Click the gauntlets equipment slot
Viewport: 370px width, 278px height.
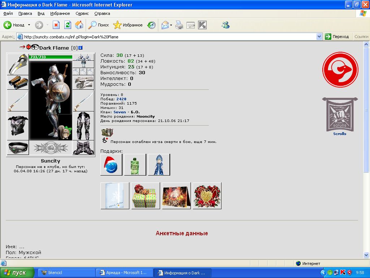(83, 83)
